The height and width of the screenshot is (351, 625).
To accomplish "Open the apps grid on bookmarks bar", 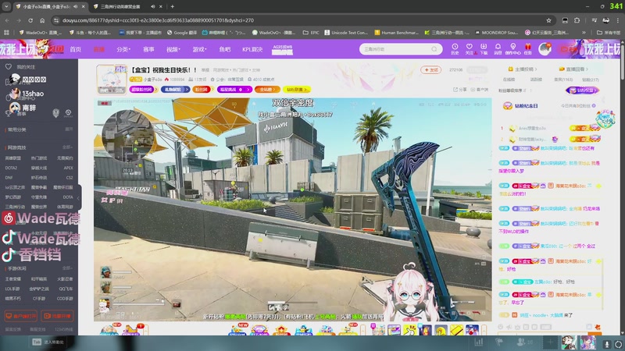I will pos(6,33).
